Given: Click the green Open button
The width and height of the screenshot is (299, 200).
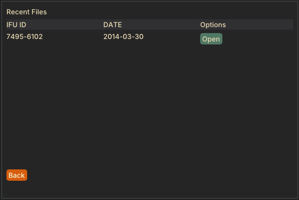Looking at the screenshot, I should [211, 39].
